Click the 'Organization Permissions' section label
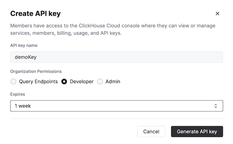Image resolution: width=233 pixels, height=144 pixels. tap(36, 71)
